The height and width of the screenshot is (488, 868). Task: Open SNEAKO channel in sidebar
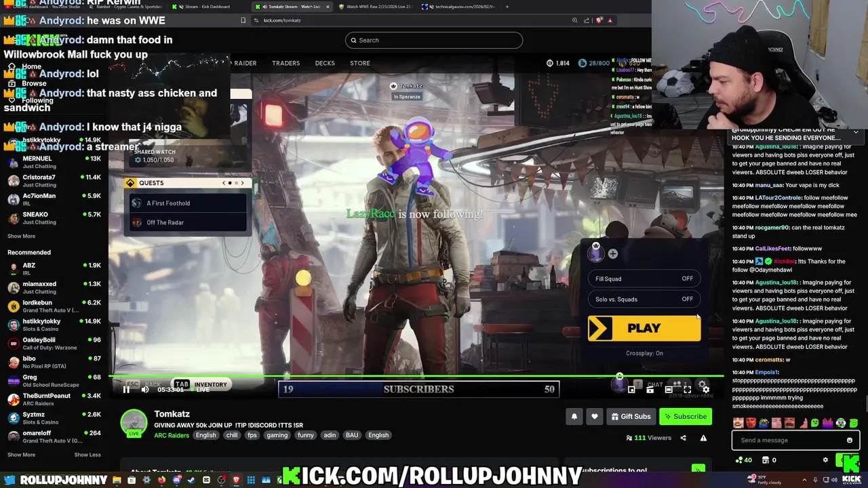pyautogui.click(x=53, y=218)
